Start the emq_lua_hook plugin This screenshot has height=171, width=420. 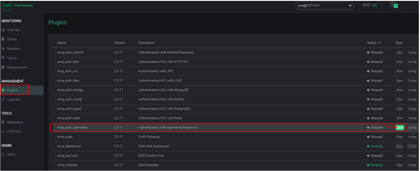pyautogui.click(x=400, y=156)
